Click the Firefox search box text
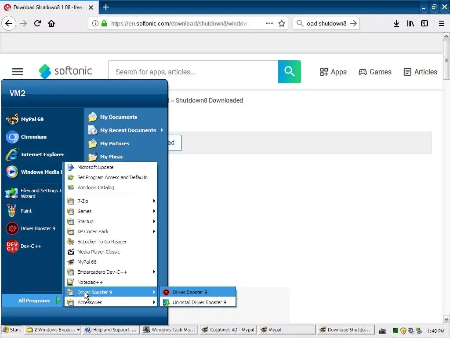The width and height of the screenshot is (450, 338). [327, 23]
